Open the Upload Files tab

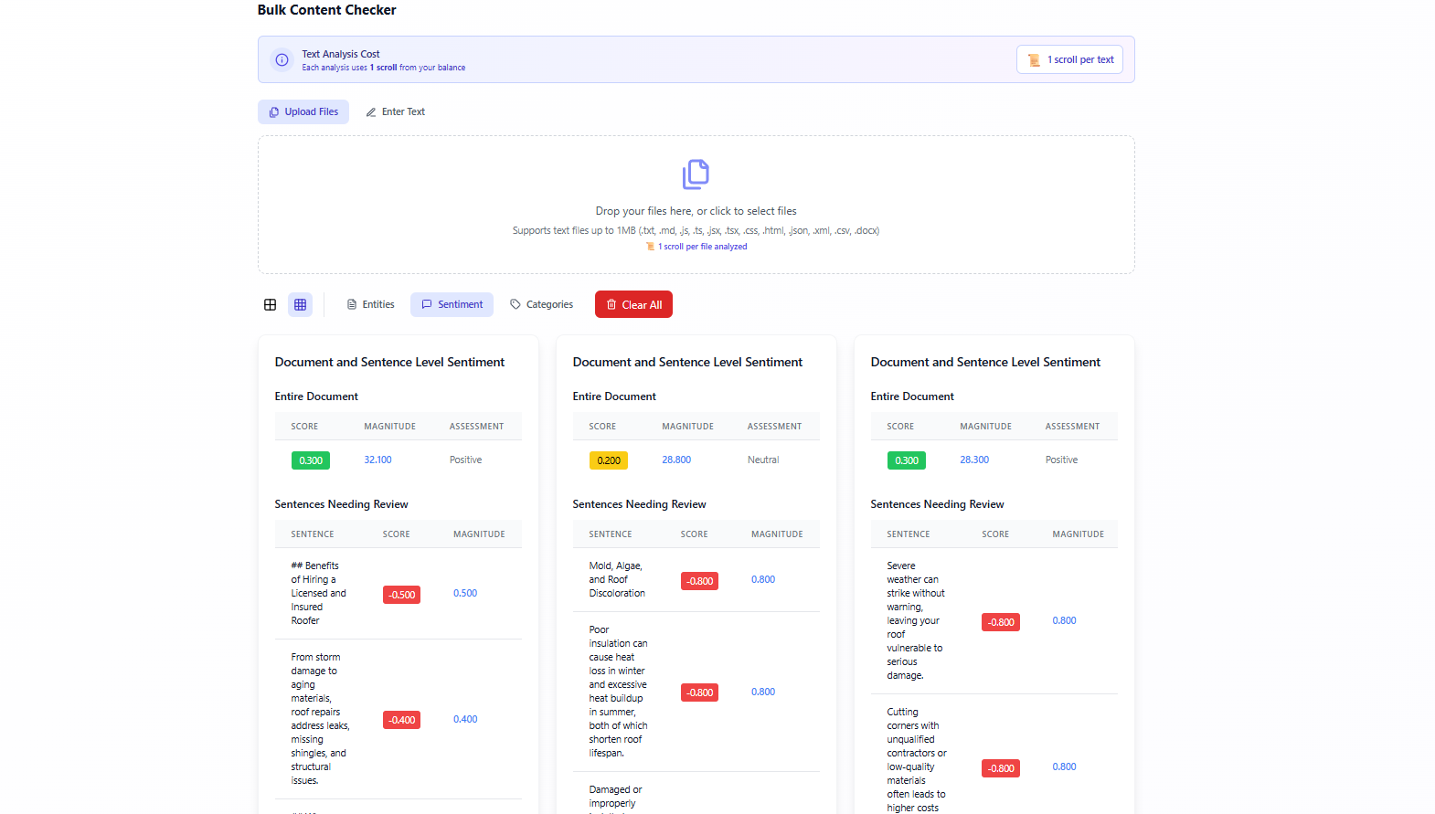[x=303, y=111]
